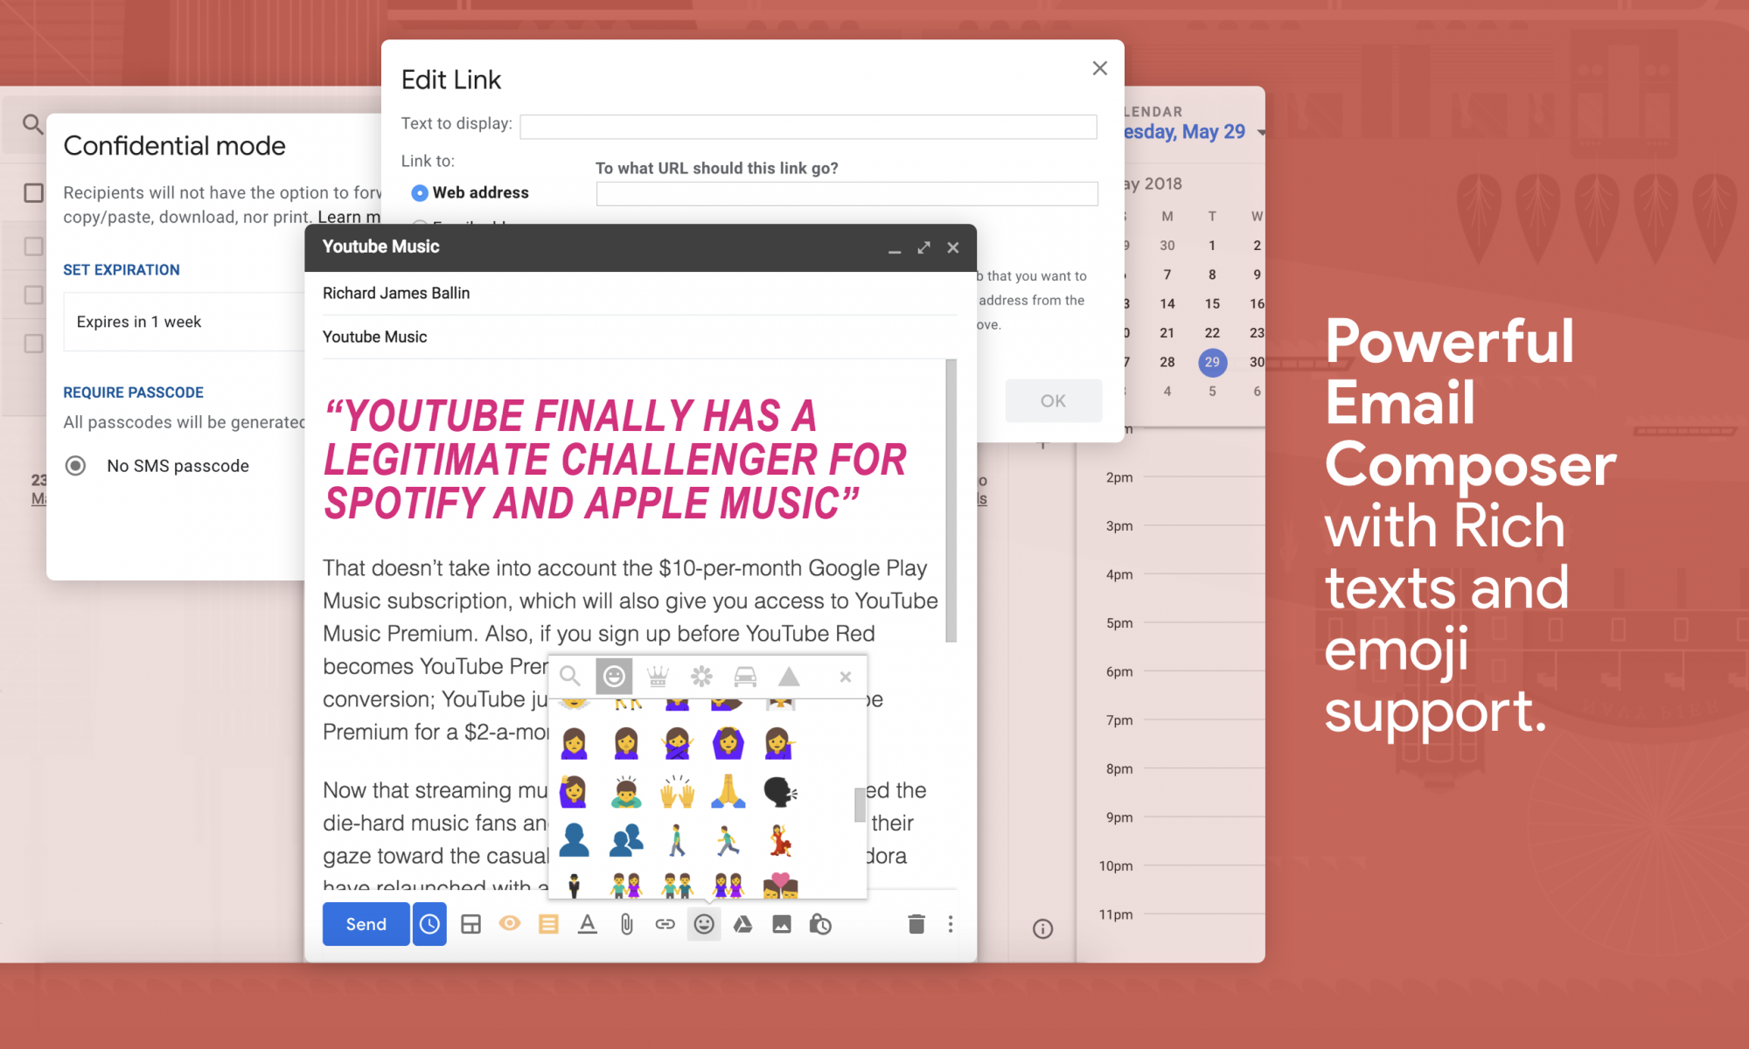1749x1049 pixels.
Task: Click the insert link chain icon
Action: tap(665, 924)
